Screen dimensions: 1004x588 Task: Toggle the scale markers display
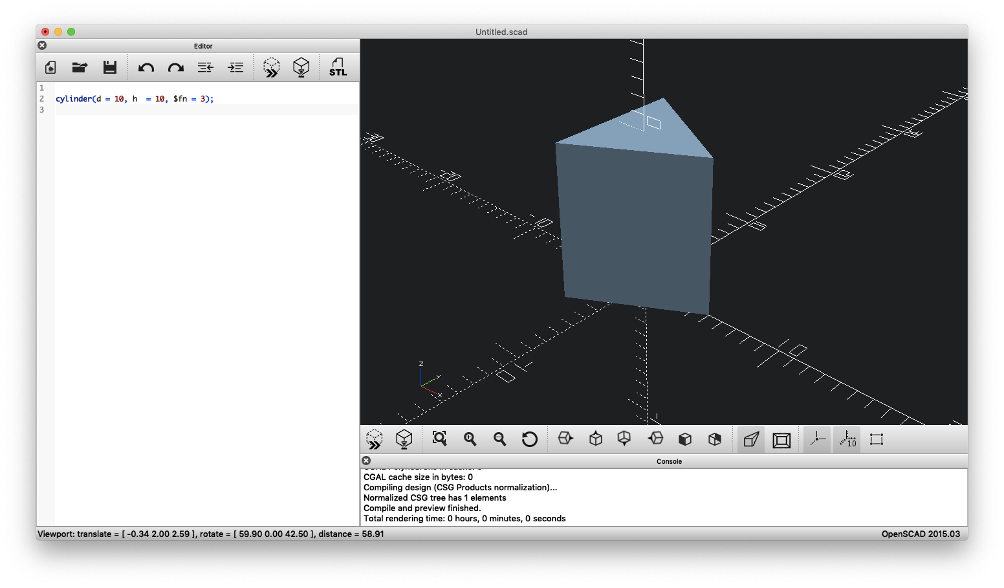(x=846, y=439)
